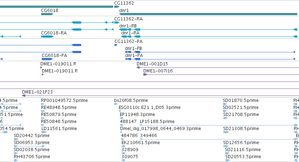Click feature label 484786

pos(129,136)
